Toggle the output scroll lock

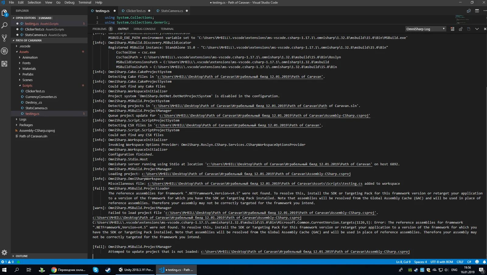(461, 29)
